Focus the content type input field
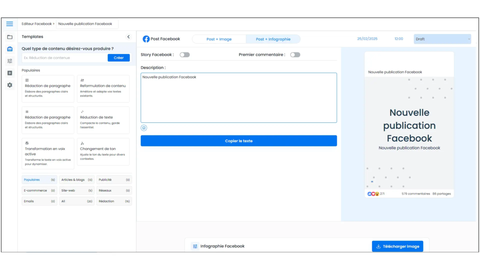The width and height of the screenshot is (480, 270). (65, 58)
